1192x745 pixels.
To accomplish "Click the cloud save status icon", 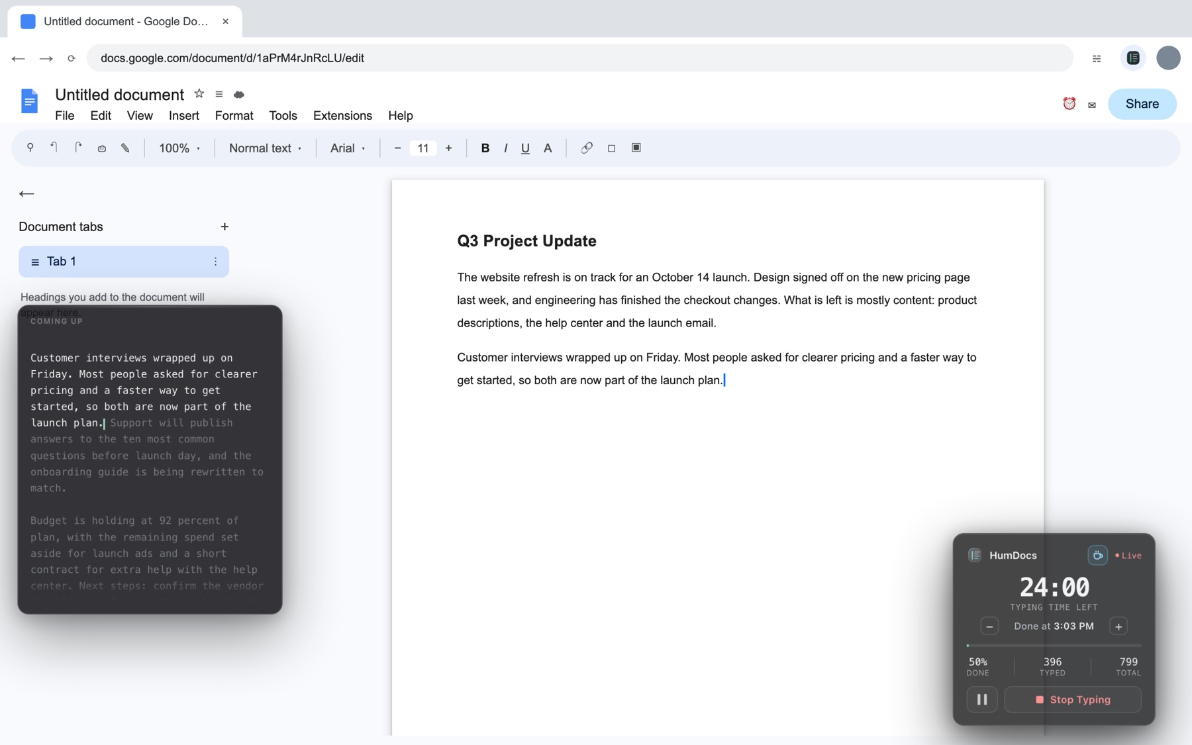I will click(239, 95).
